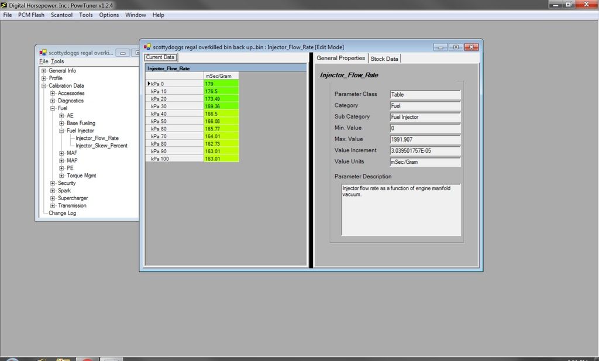Screen dimensions: 599x361
Task: Expand the Torque Mgmt node
Action: 61,176
